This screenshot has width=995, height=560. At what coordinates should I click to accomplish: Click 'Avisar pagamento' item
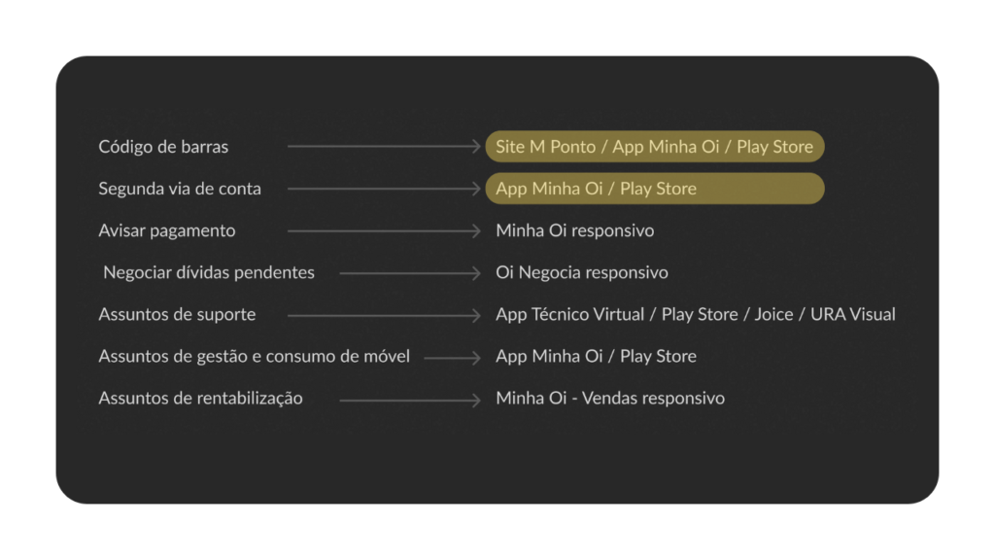pyautogui.click(x=167, y=230)
